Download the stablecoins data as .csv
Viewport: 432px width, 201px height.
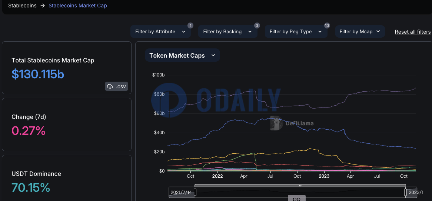click(117, 86)
